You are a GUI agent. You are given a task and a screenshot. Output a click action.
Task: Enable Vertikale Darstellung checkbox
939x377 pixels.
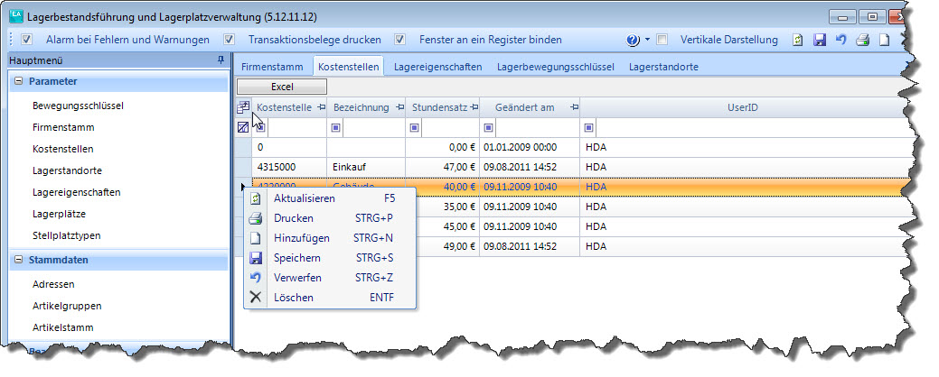[662, 40]
